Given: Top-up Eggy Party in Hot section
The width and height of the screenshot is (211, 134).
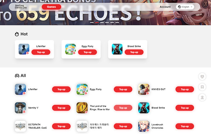Looking at the screenshot, I should tap(87, 52).
